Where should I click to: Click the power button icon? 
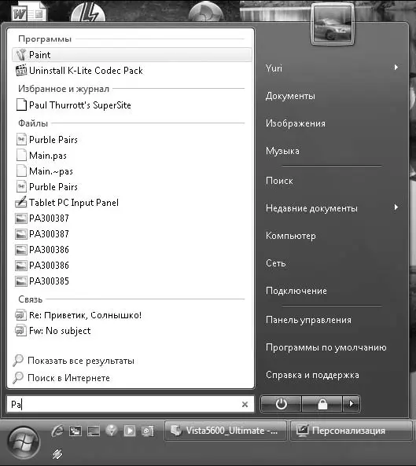click(281, 404)
